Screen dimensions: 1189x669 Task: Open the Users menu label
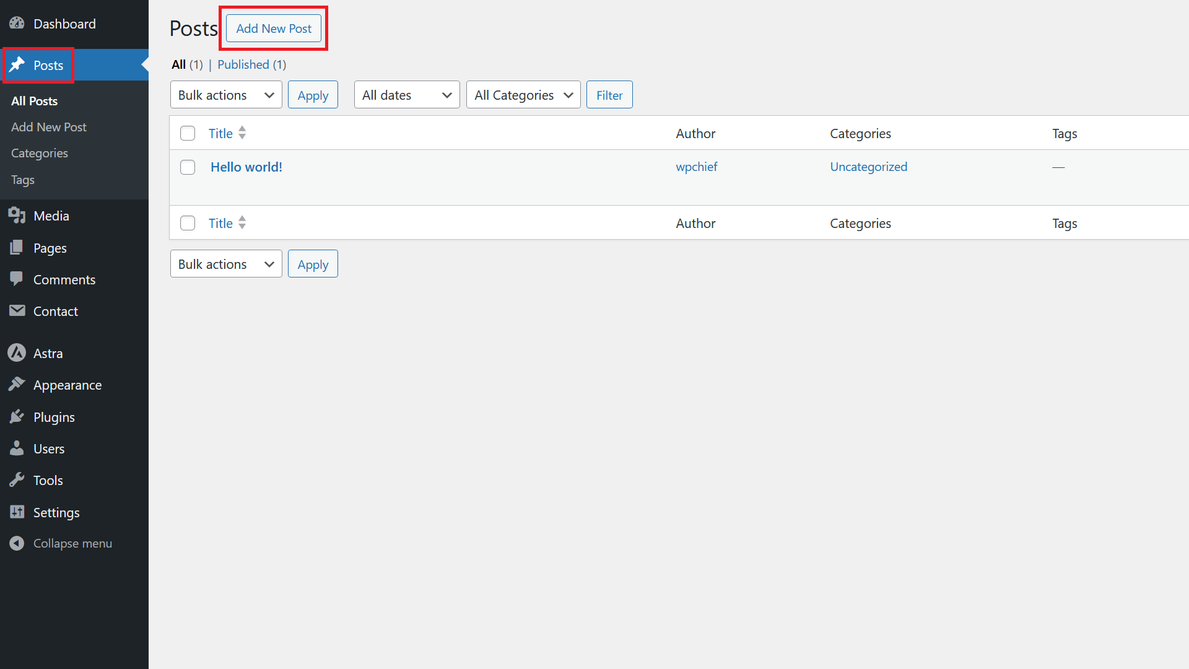tap(49, 448)
